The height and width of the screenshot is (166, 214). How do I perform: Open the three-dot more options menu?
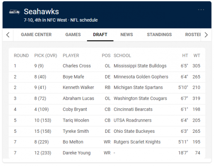[x=201, y=10]
